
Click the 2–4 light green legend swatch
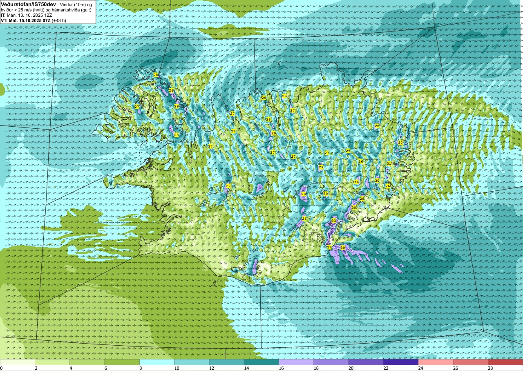coord(52,362)
